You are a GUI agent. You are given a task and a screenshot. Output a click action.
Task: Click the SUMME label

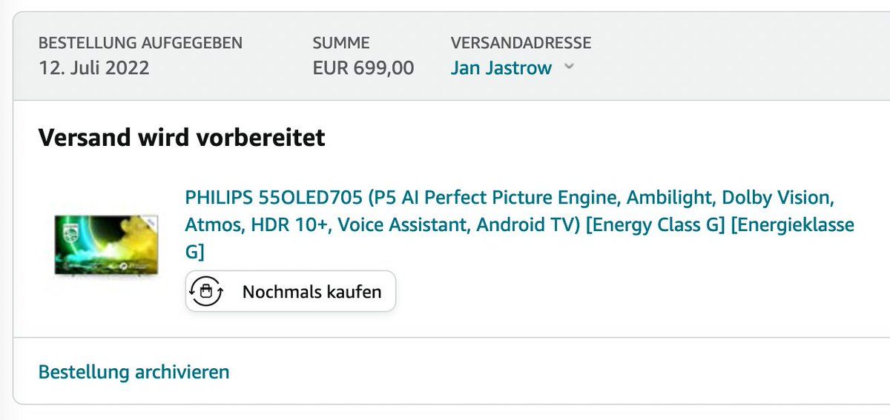pyautogui.click(x=340, y=43)
